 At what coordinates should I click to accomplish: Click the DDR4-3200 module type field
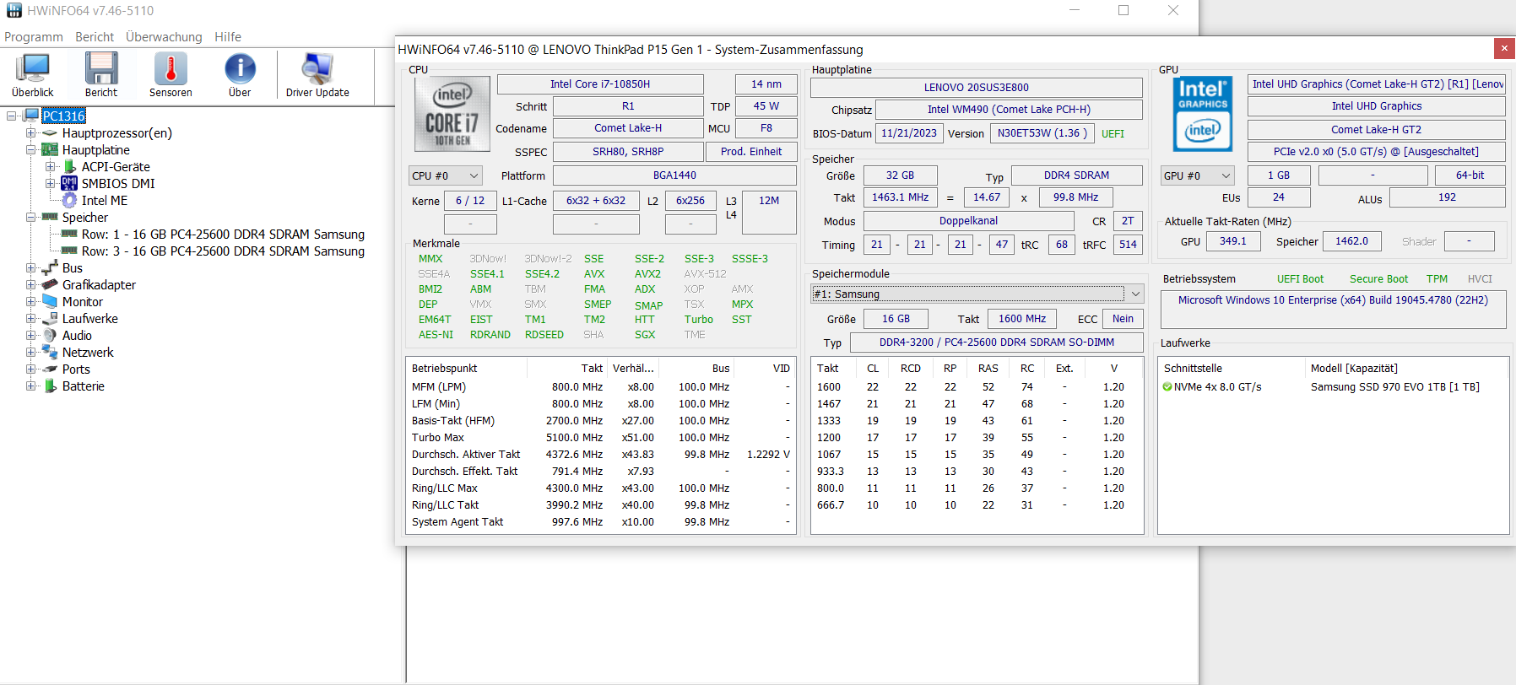997,342
